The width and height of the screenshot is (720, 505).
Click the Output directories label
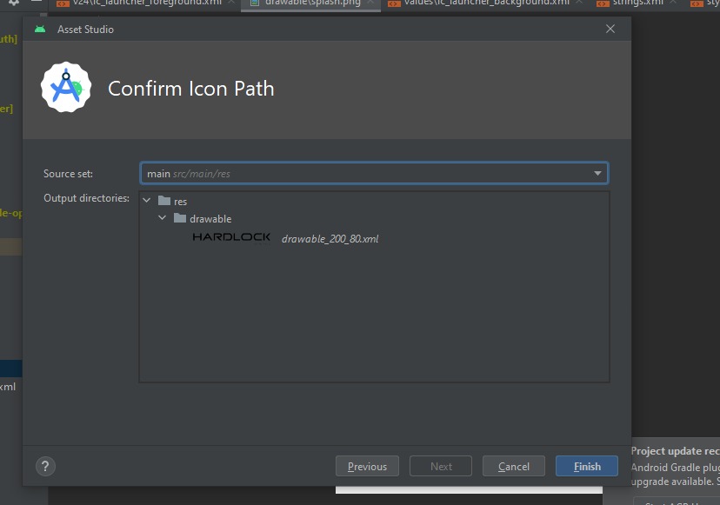click(x=86, y=198)
